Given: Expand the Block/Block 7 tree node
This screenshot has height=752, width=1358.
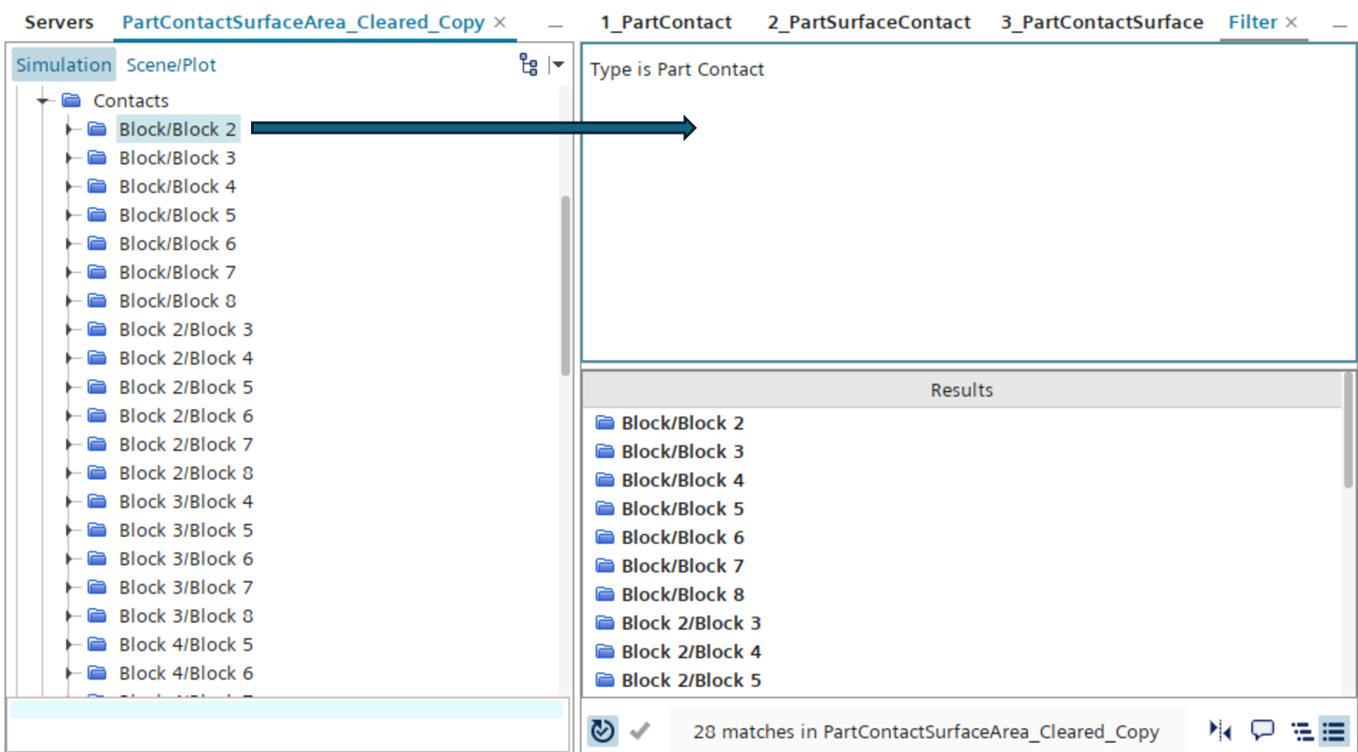Looking at the screenshot, I should point(70,272).
